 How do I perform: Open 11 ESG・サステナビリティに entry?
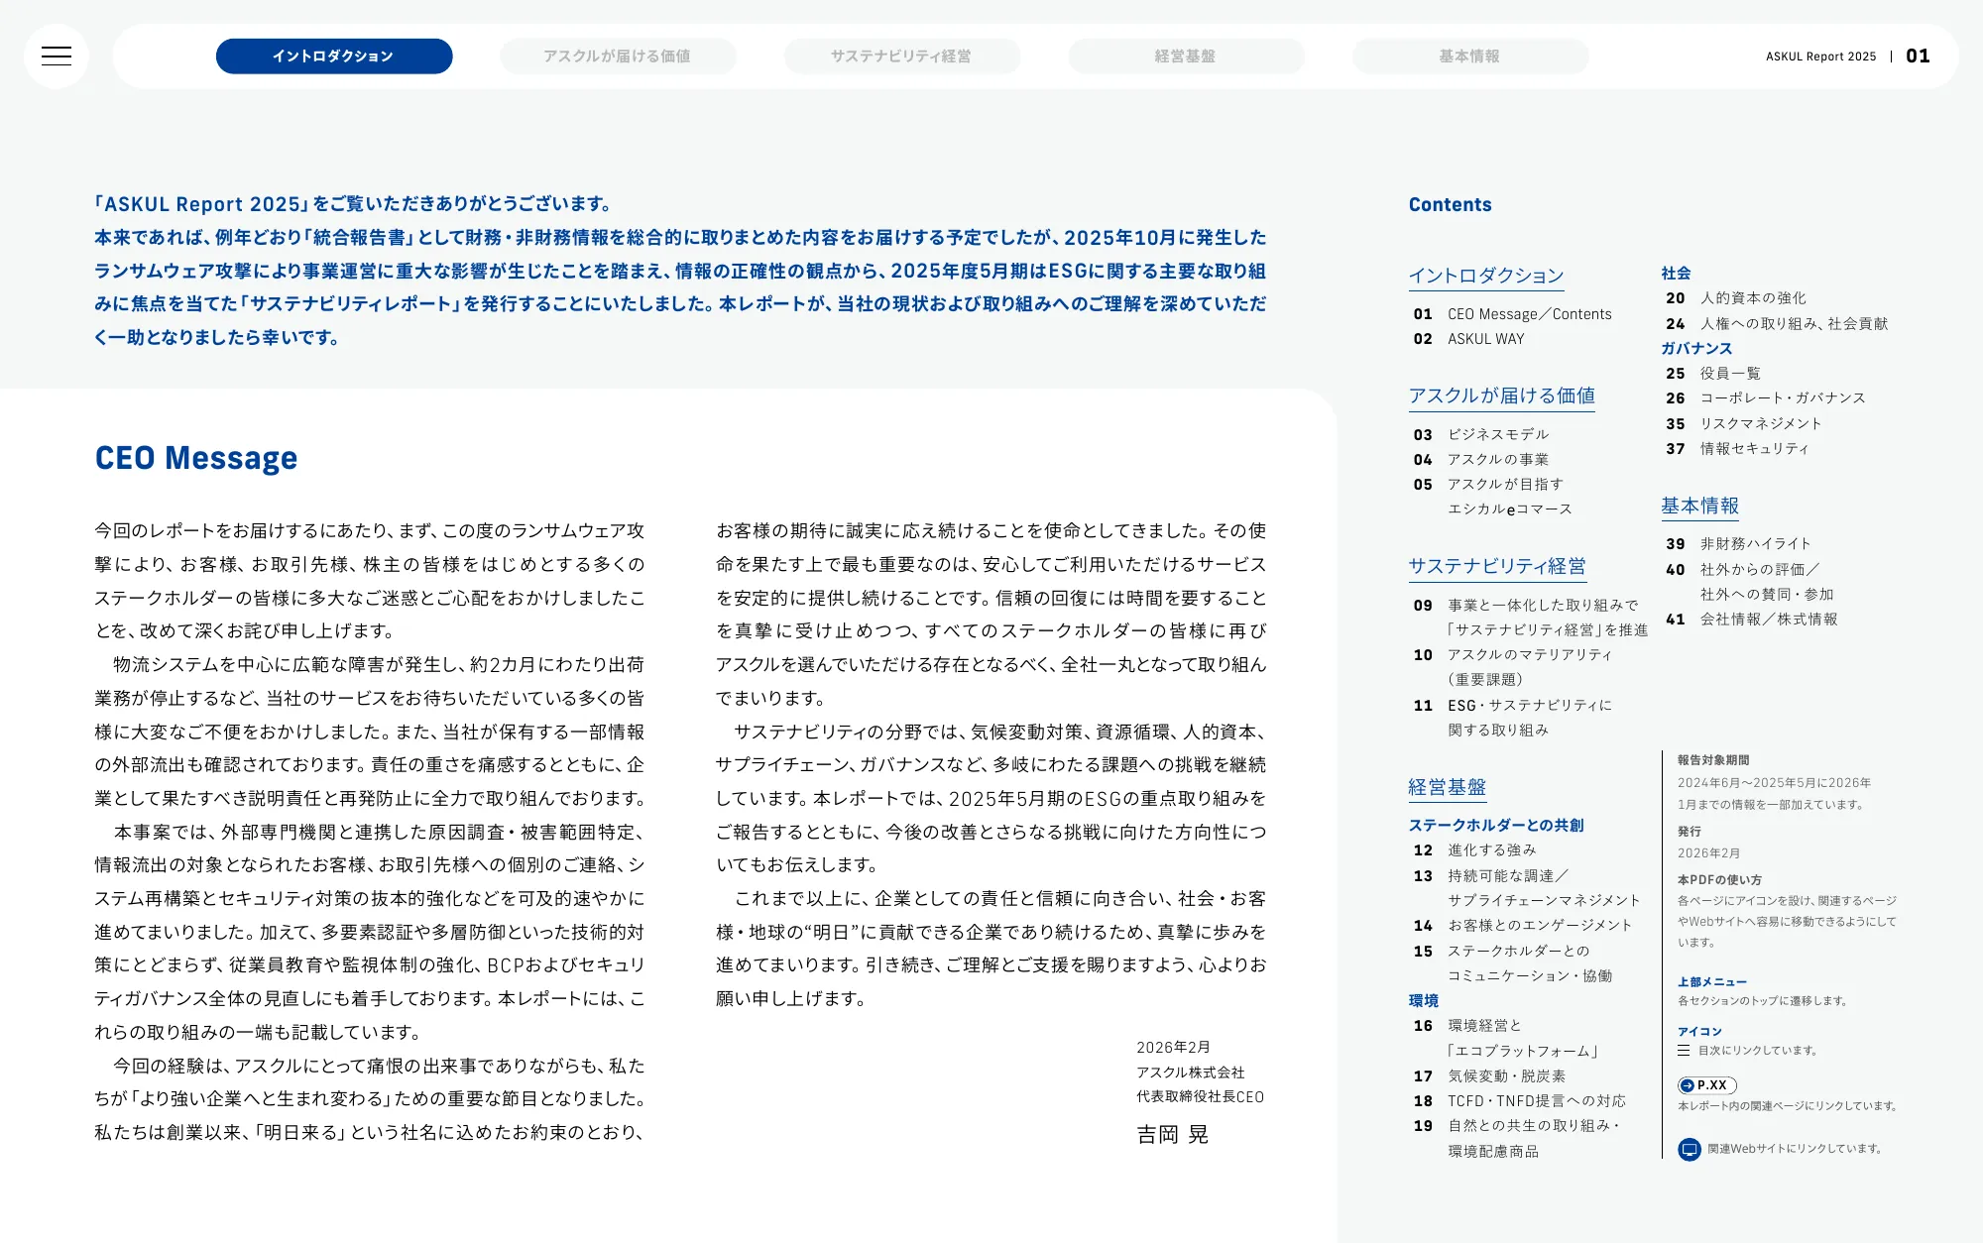coord(1513,718)
